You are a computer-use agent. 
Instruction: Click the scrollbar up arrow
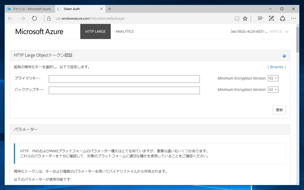tap(298, 25)
